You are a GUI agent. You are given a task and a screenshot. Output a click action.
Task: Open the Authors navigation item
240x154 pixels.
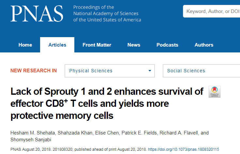pos(204,45)
